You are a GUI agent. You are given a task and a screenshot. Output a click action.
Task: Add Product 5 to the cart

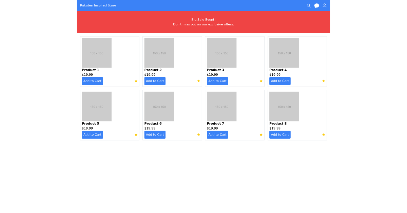point(92,135)
